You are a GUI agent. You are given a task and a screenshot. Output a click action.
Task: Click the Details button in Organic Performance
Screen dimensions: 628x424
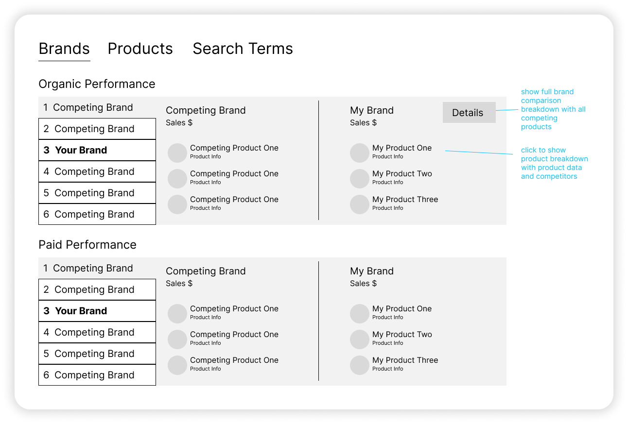point(469,113)
